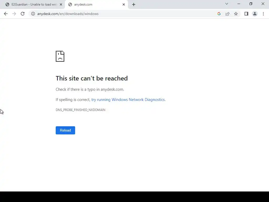The height and width of the screenshot is (202, 269).
Task: Open a new tab with plus button
Action: pos(134,4)
